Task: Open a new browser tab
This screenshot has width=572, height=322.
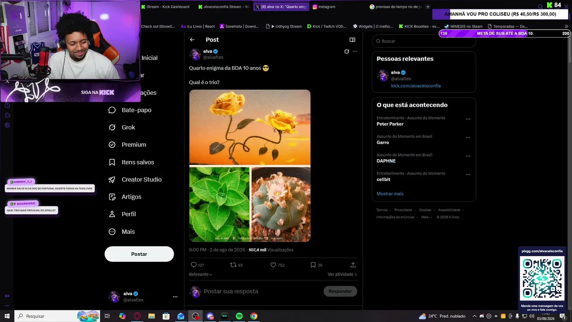Action: pos(428,7)
